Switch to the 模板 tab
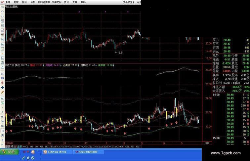 click(x=13, y=146)
